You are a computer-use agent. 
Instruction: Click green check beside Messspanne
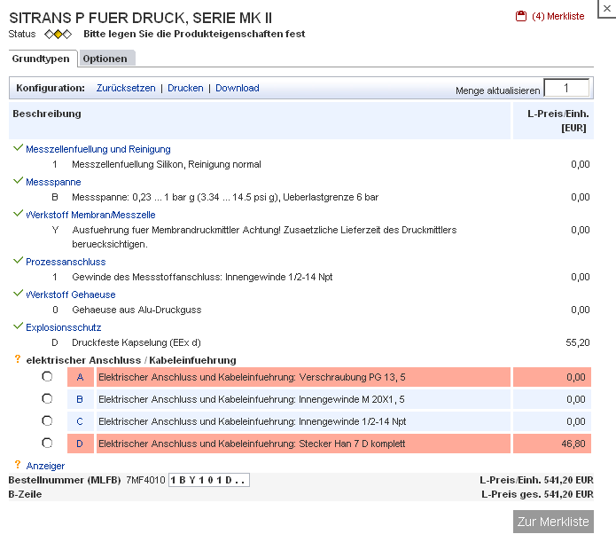tap(18, 181)
